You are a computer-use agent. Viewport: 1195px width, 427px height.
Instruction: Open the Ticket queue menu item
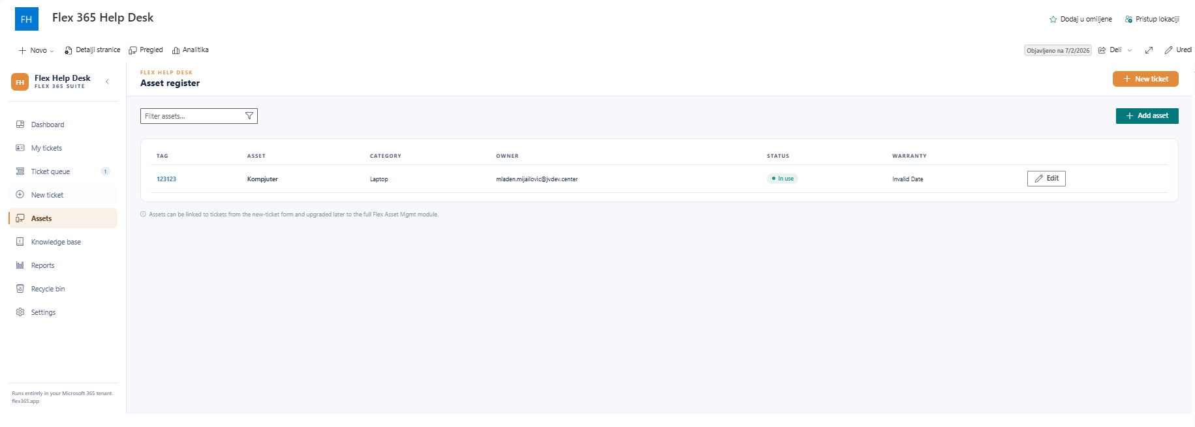pyautogui.click(x=63, y=171)
